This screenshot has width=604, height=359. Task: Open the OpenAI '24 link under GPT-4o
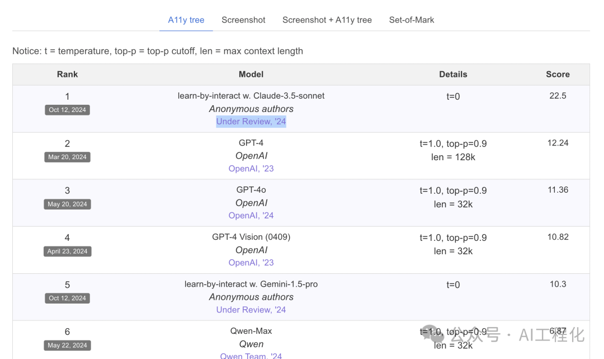tap(251, 216)
